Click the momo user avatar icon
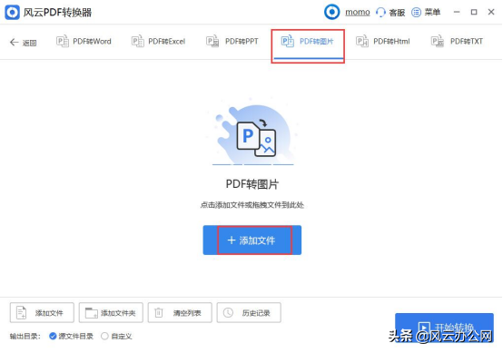 tap(331, 12)
